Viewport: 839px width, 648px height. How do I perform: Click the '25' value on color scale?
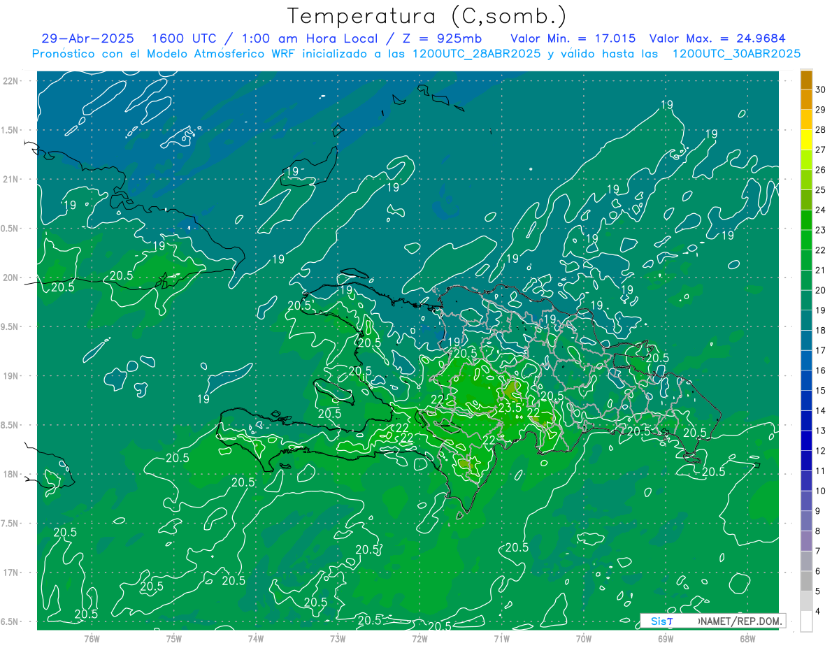[821, 189]
